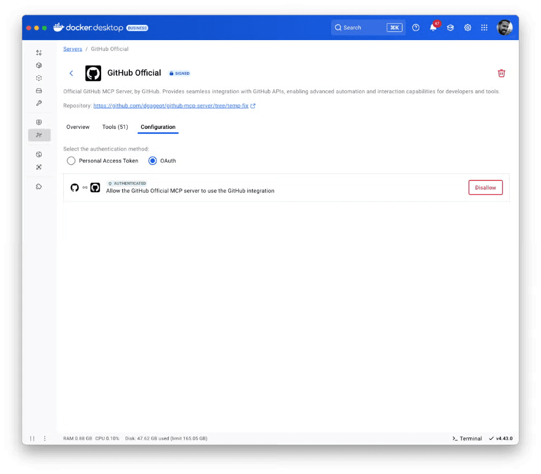Open the three-dot menu in status bar

(x=45, y=438)
